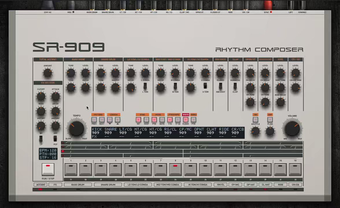The height and width of the screenshot is (208, 340).
Task: Flip the OFF / PCF switch
Action: click(55, 139)
